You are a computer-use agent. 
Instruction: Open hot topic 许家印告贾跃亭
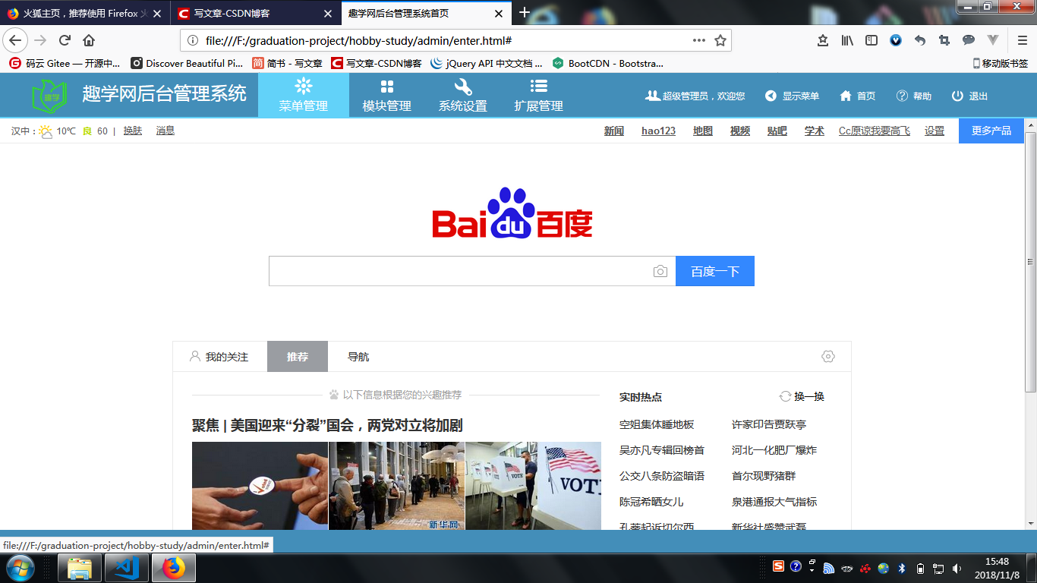click(769, 424)
